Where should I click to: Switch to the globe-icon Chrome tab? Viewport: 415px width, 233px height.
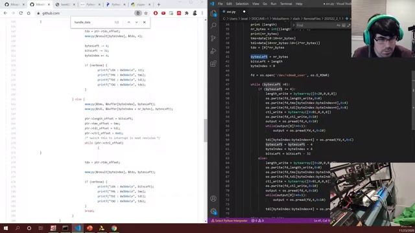click(x=65, y=5)
